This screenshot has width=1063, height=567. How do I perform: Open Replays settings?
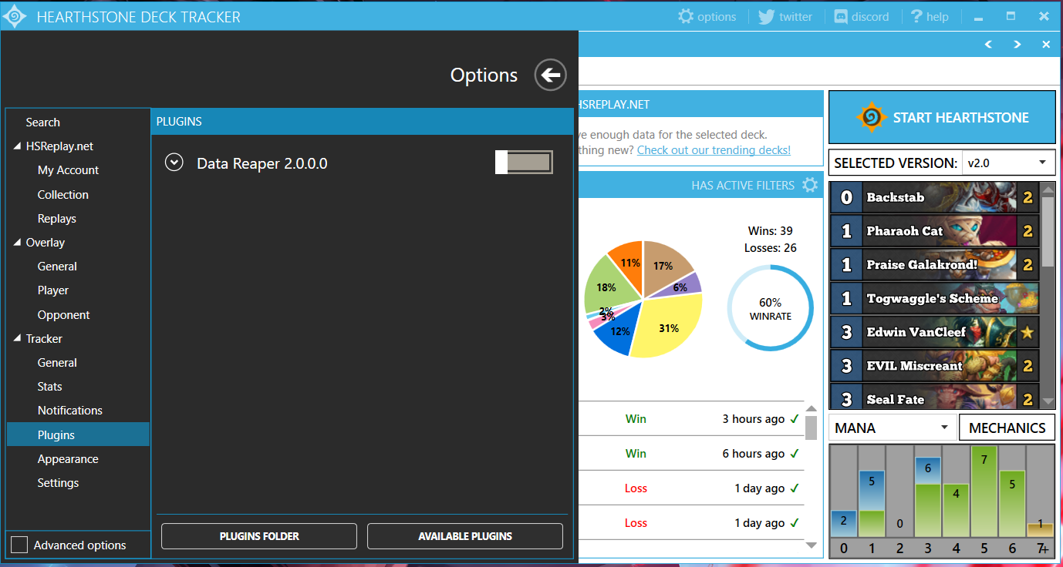click(x=56, y=219)
